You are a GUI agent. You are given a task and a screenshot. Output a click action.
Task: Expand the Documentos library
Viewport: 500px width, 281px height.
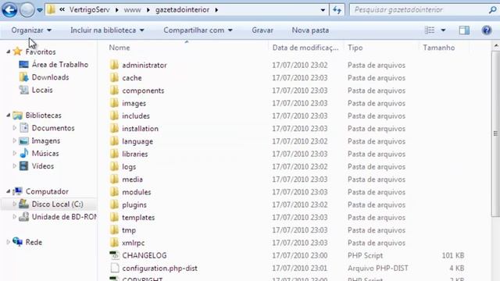coord(14,128)
